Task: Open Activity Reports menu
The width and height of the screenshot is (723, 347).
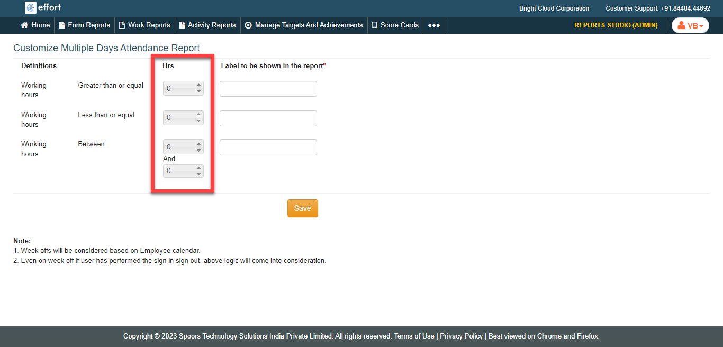Action: [207, 25]
